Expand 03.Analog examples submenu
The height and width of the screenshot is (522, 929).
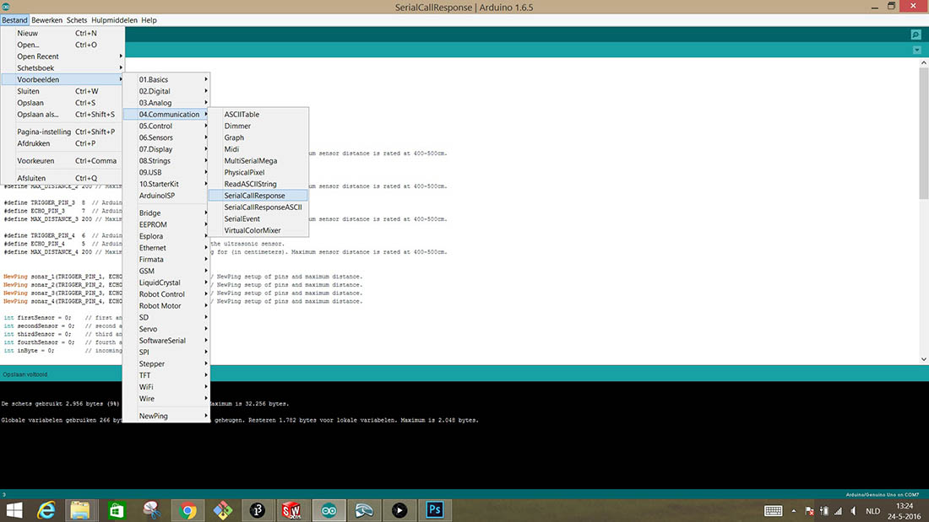point(166,102)
